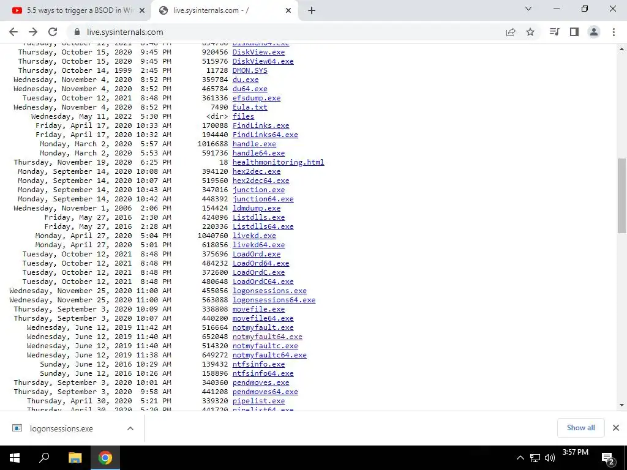Open the media control icon

pyautogui.click(x=554, y=32)
